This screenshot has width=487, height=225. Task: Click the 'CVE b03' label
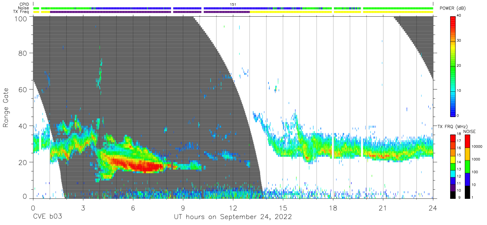click(47, 217)
